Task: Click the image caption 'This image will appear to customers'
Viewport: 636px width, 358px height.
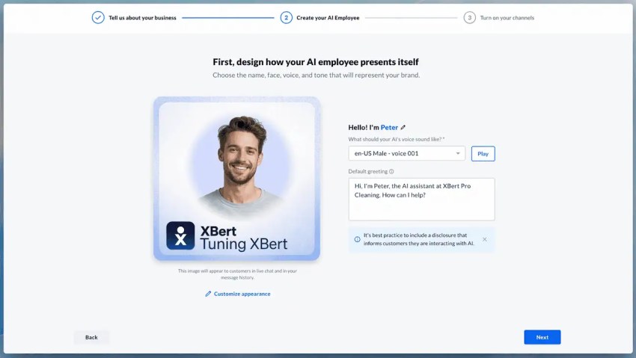Action: pos(237,274)
